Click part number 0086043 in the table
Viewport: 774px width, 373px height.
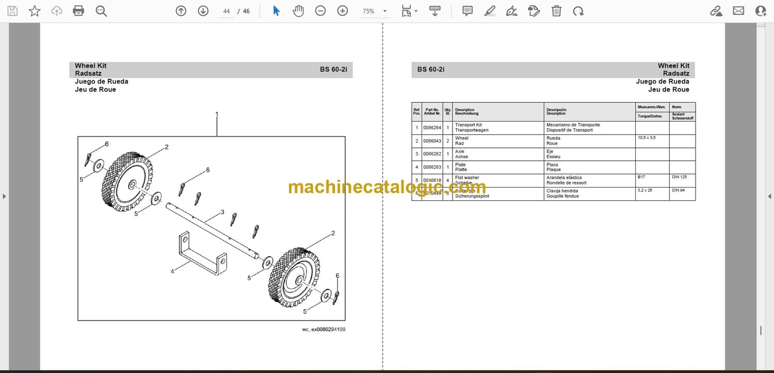coord(432,141)
